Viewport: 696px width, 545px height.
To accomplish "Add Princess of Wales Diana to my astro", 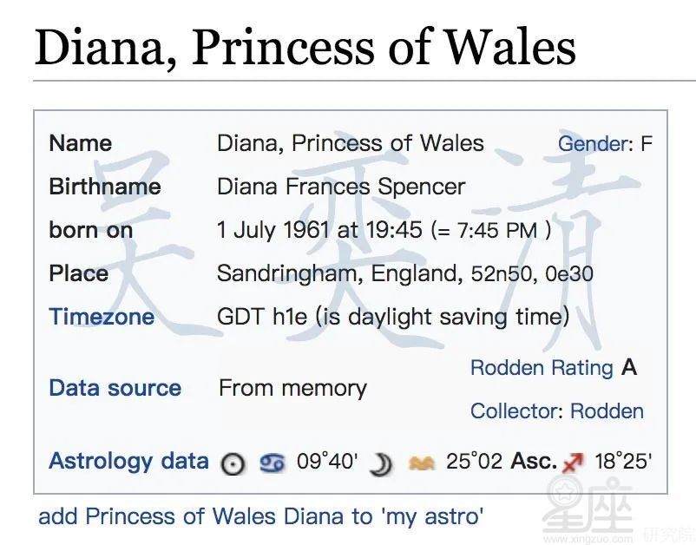I will tap(260, 516).
